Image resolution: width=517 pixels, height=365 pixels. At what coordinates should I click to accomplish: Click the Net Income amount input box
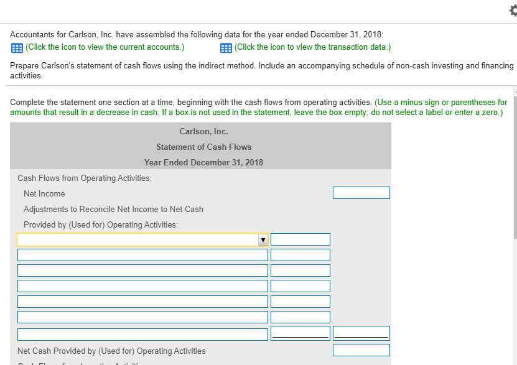pos(361,192)
